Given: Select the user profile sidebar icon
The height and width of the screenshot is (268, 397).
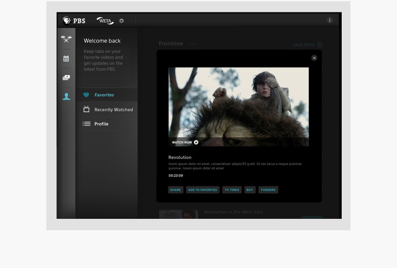Looking at the screenshot, I should pyautogui.click(x=66, y=97).
